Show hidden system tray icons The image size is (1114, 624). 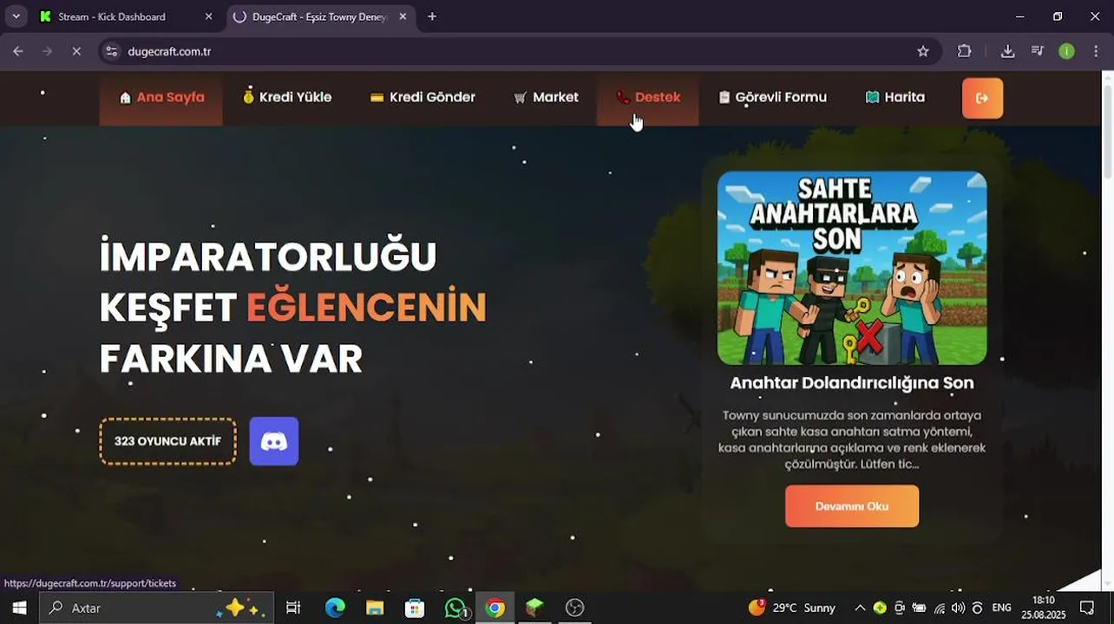(860, 608)
